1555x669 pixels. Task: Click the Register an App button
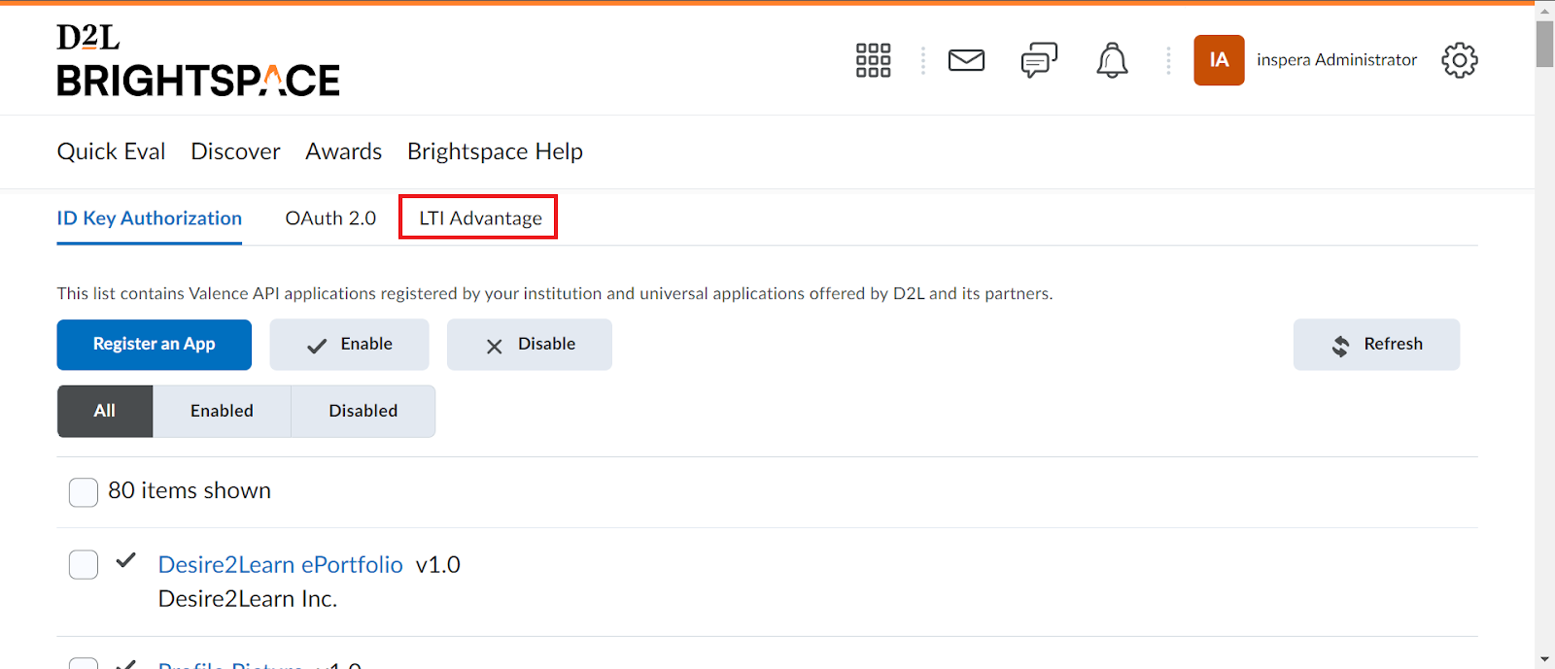tap(154, 345)
